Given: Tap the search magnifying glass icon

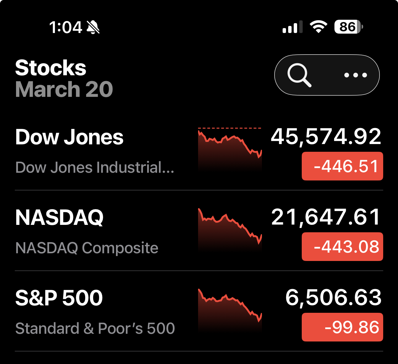Looking at the screenshot, I should click(299, 75).
